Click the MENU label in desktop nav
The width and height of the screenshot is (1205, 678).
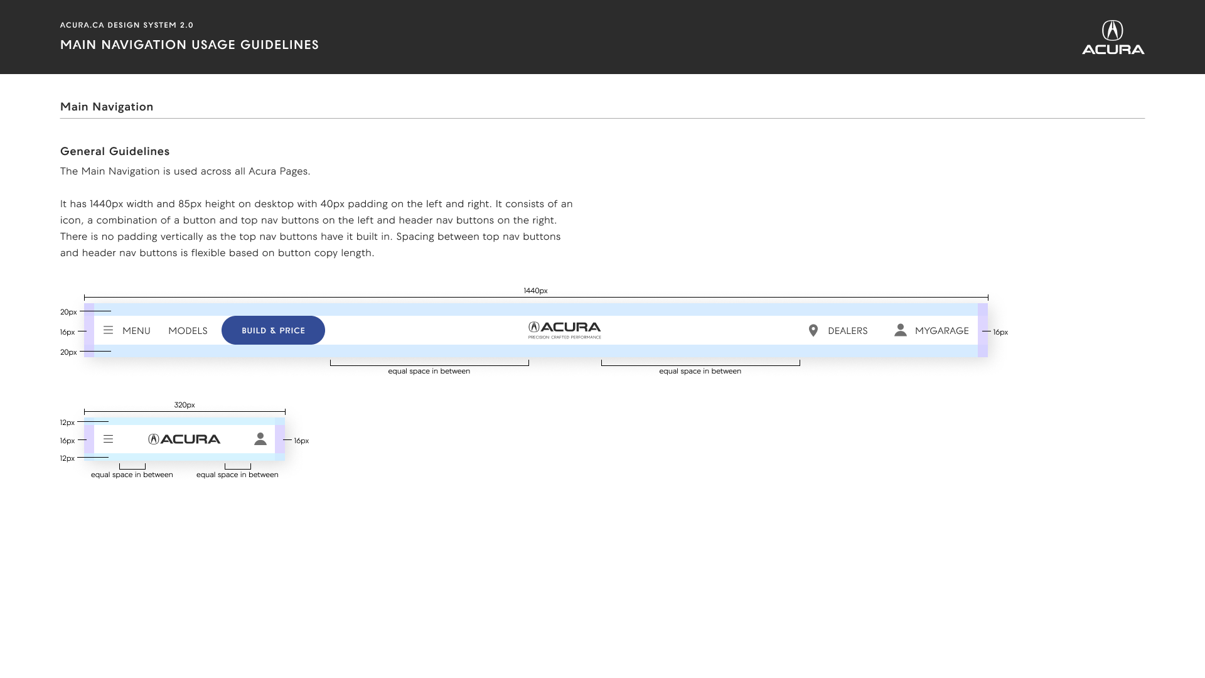click(136, 331)
